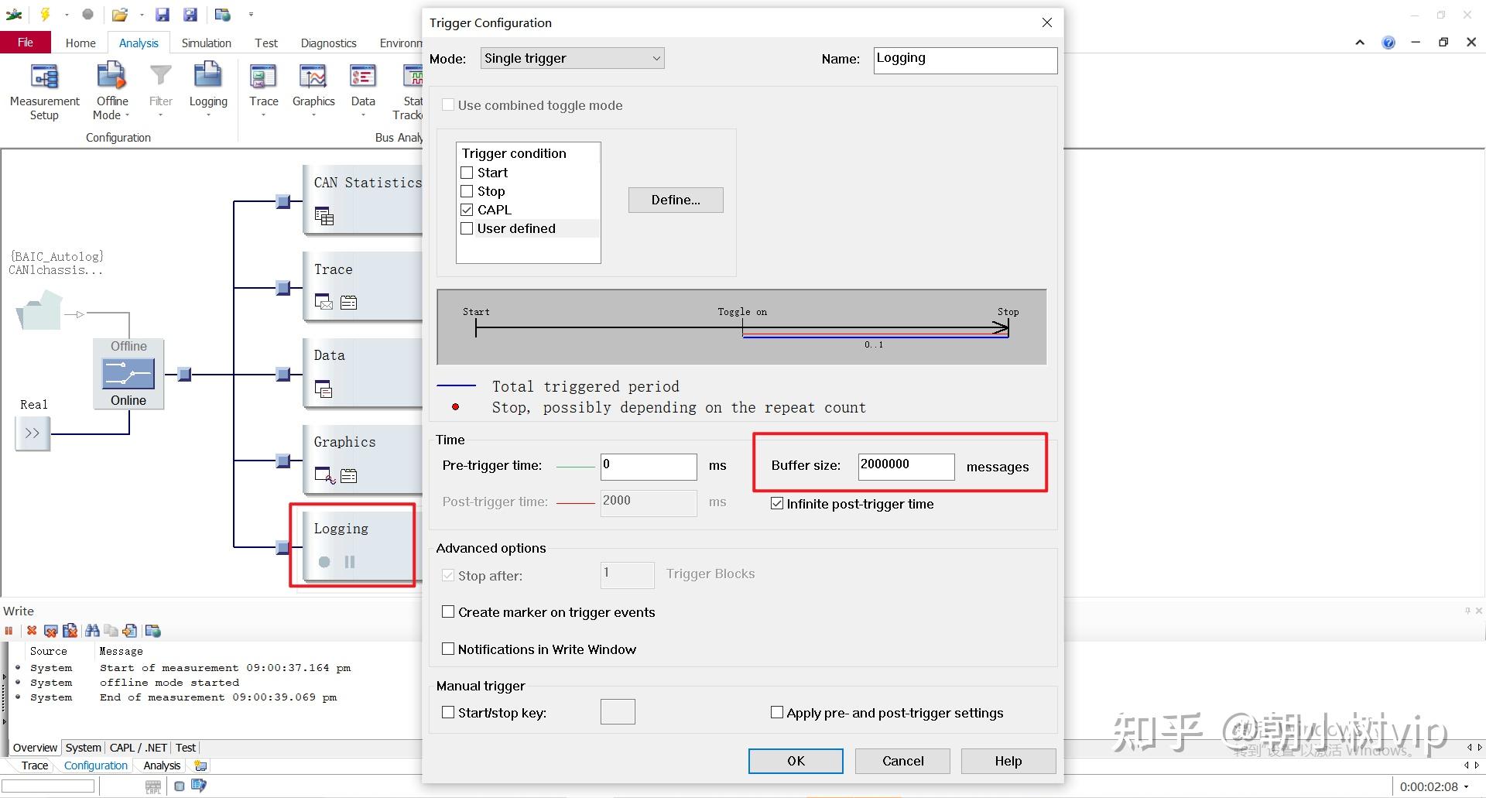Click OK in Trigger Configuration dialog
This screenshot has height=798, width=1486.
796,761
